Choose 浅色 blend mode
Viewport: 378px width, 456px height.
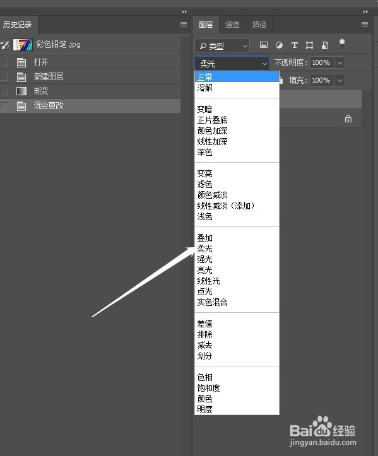pyautogui.click(x=237, y=217)
